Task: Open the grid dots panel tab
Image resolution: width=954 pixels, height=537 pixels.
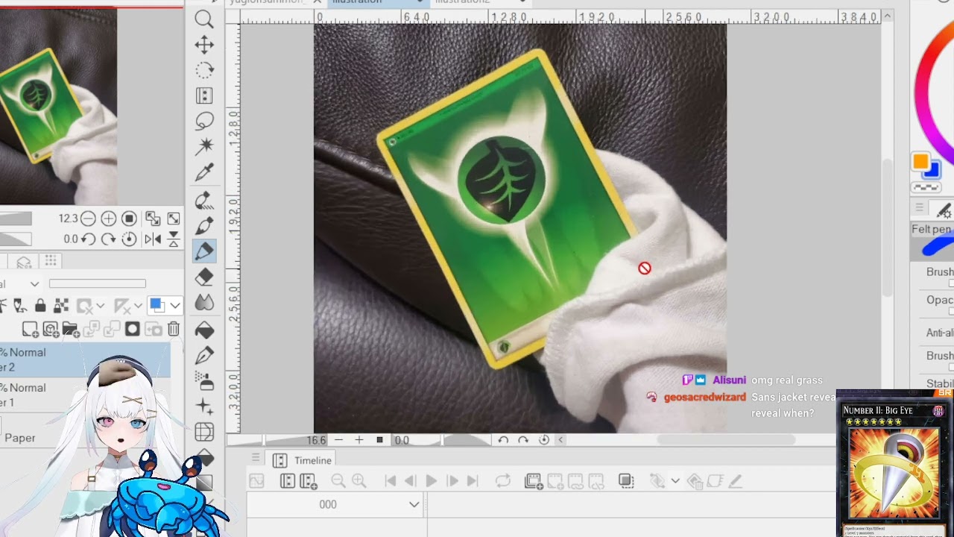Action: point(51,260)
